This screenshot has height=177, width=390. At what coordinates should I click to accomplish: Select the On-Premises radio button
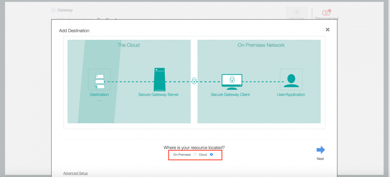pos(195,154)
